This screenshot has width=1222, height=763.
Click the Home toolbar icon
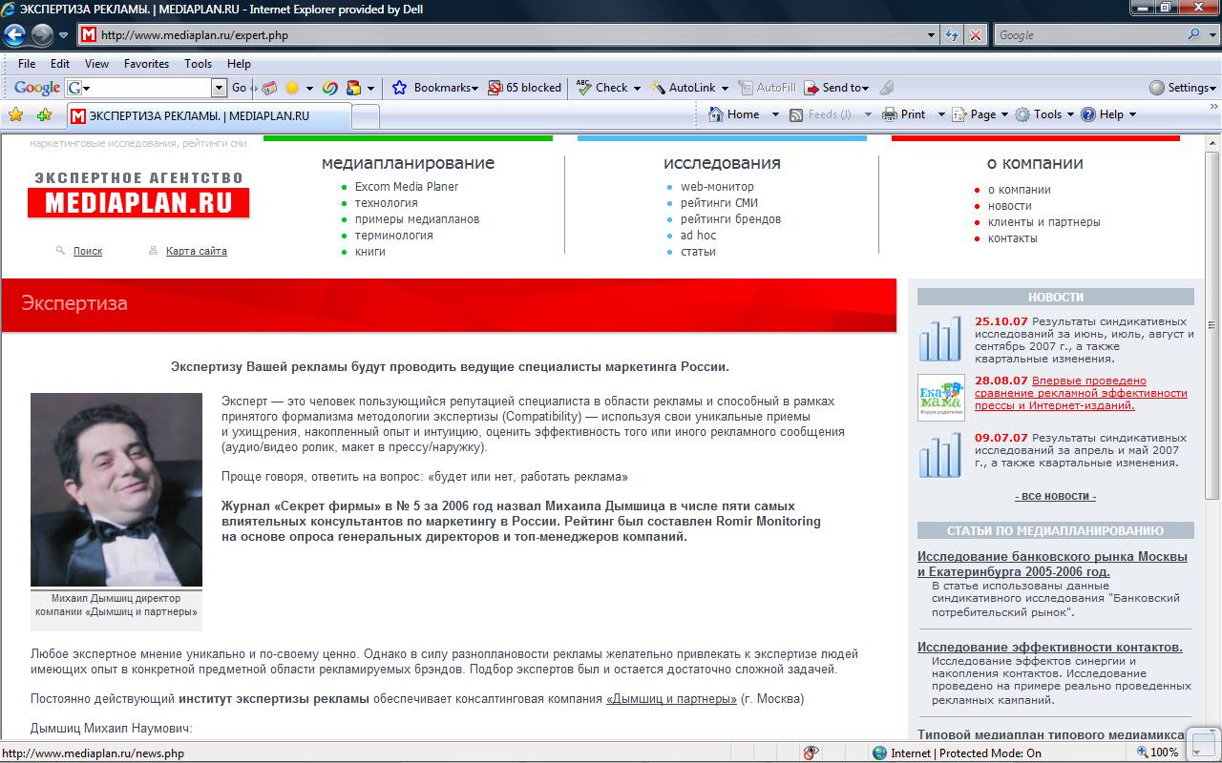734,114
